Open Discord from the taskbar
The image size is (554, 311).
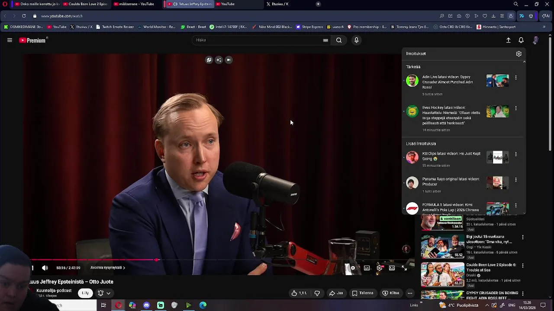[x=146, y=305]
